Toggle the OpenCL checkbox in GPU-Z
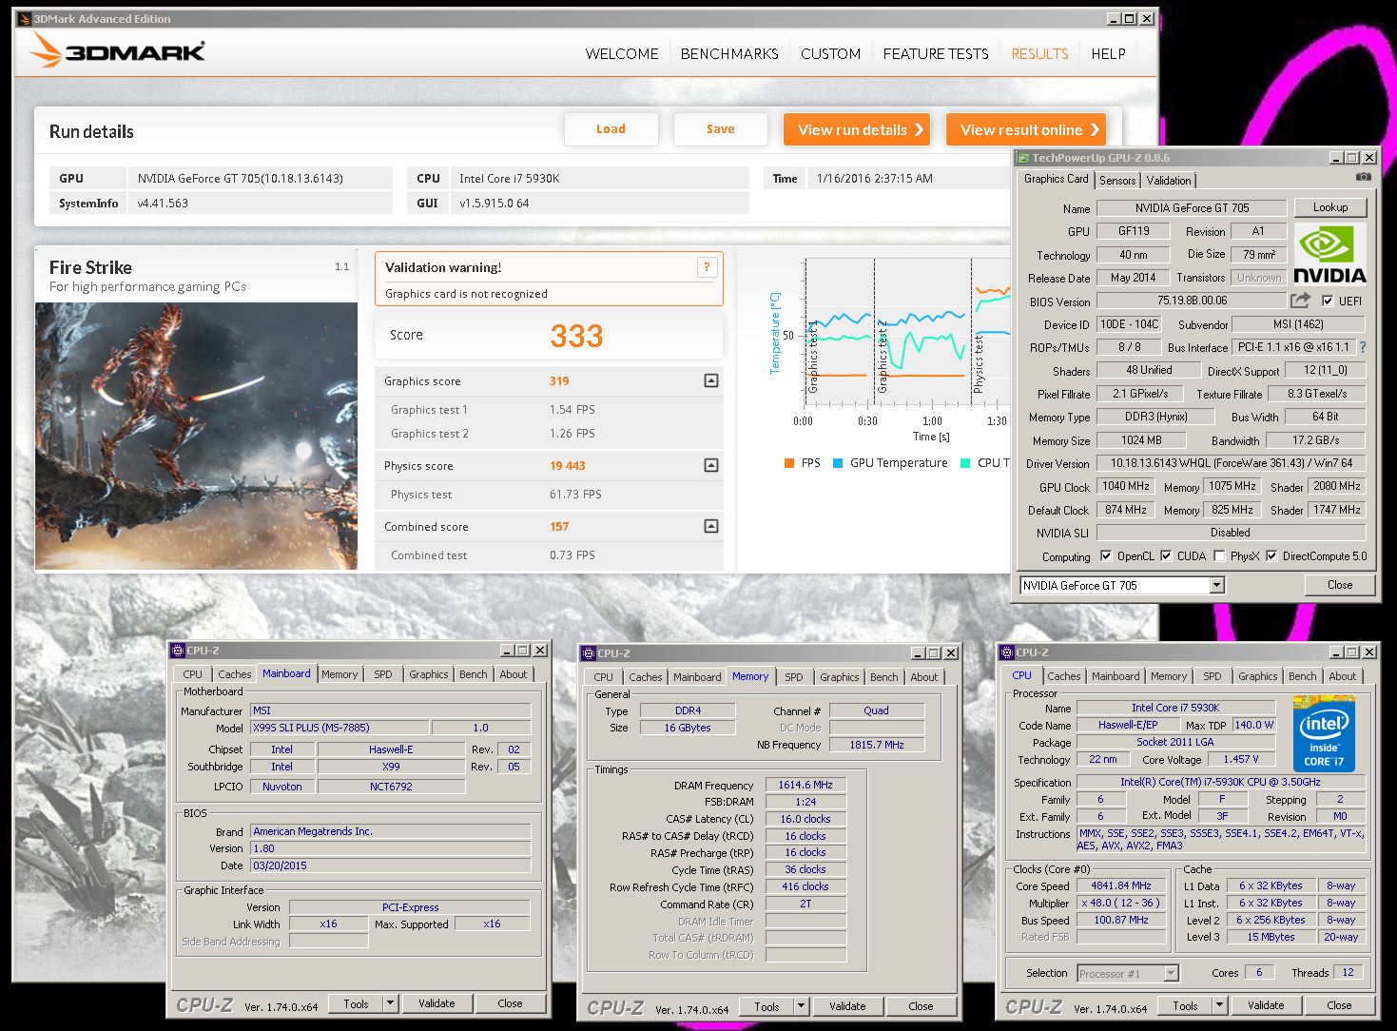The image size is (1397, 1031). click(1105, 556)
